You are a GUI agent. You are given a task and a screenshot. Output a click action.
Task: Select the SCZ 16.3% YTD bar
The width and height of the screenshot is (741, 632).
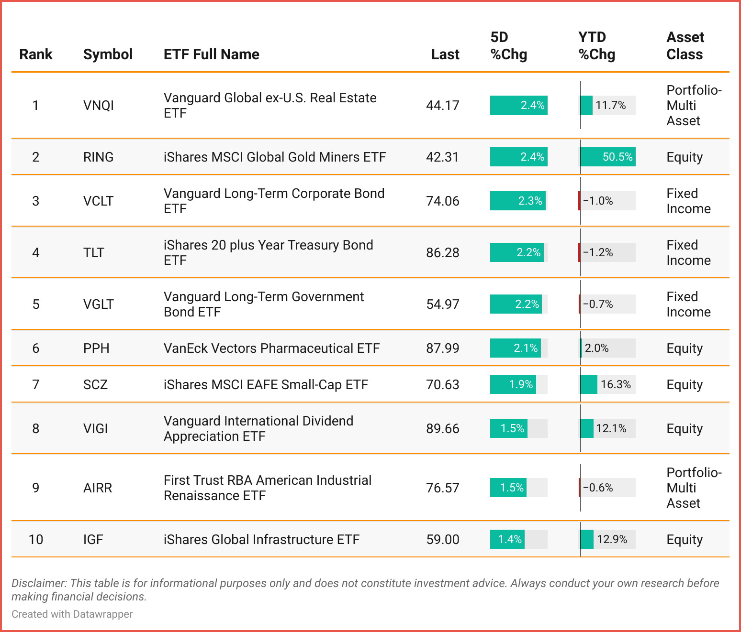click(x=589, y=384)
